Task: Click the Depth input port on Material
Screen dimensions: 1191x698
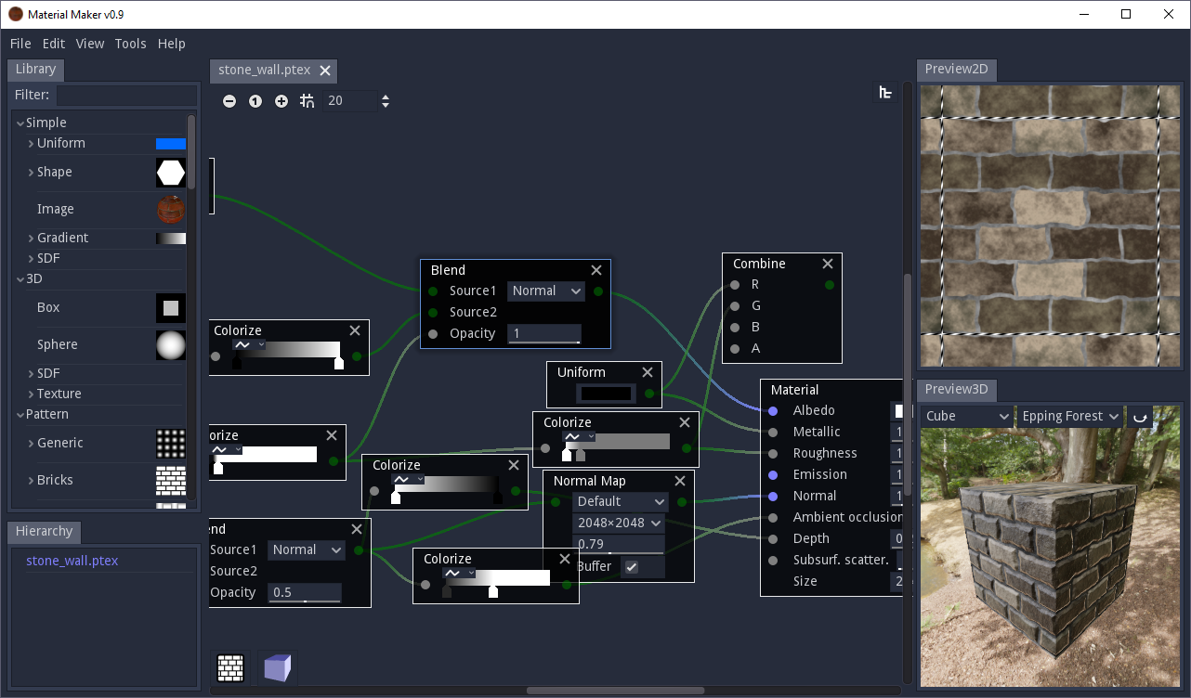Action: click(x=773, y=539)
